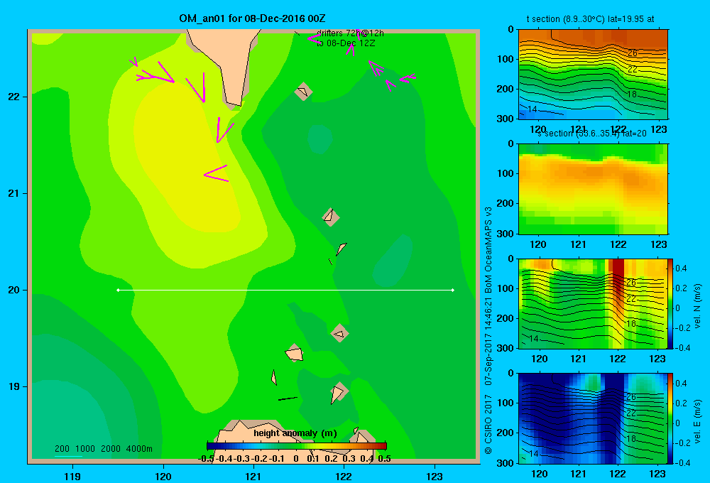
Task: Click the "vel. E (m/s)" axis label
Action: coord(697,421)
